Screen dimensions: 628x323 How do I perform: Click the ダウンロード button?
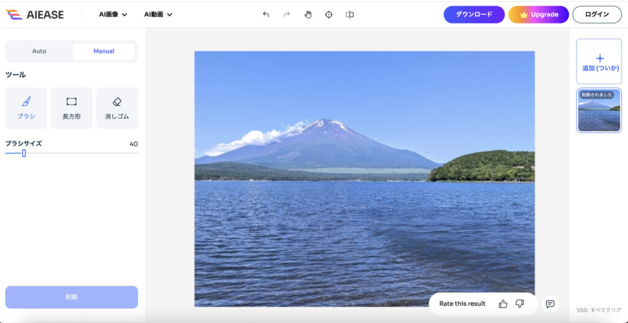tap(474, 15)
